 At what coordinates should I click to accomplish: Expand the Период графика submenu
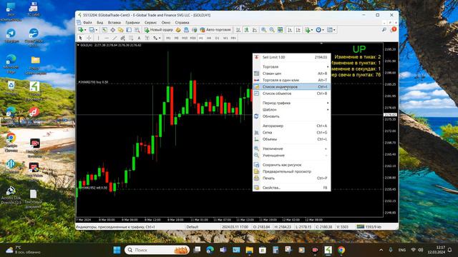(291, 103)
